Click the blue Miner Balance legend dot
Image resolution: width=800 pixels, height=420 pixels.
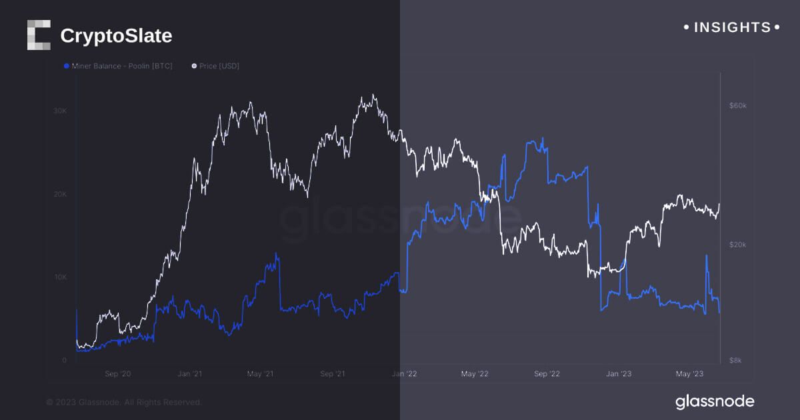coord(66,66)
